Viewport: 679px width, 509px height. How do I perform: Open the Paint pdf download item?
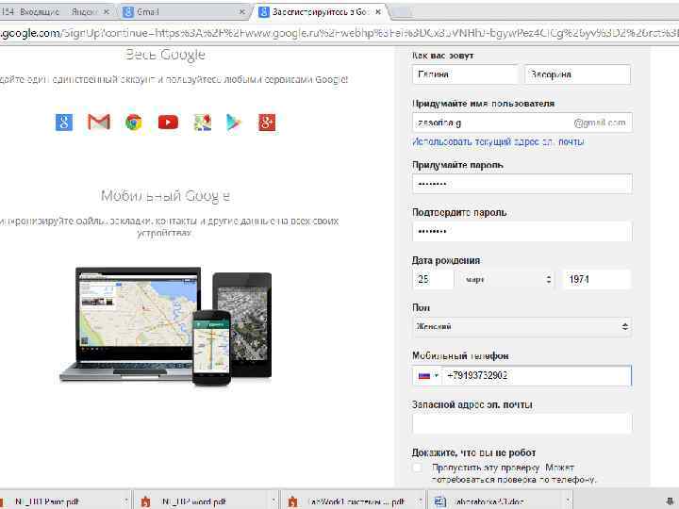tap(60, 501)
